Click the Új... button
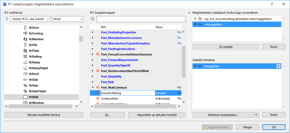 point(108,115)
